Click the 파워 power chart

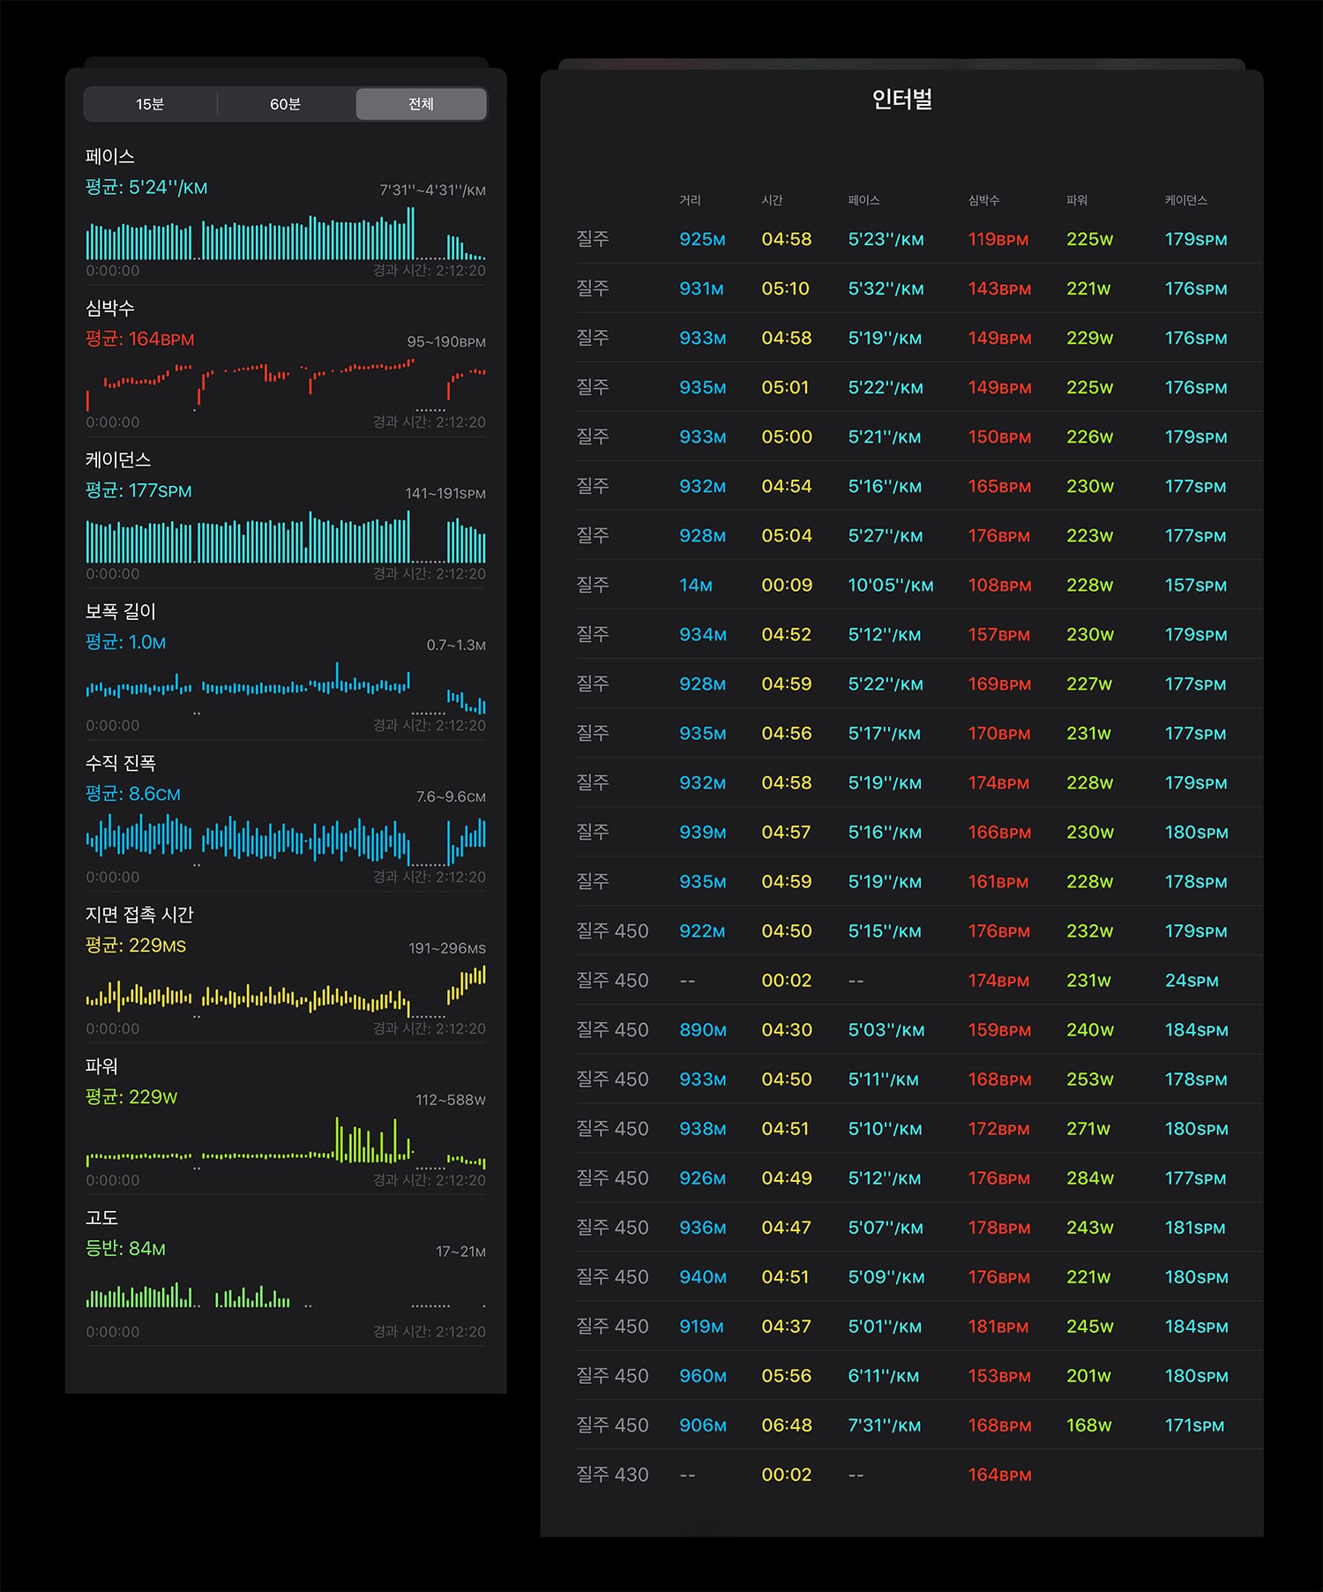click(x=286, y=1144)
